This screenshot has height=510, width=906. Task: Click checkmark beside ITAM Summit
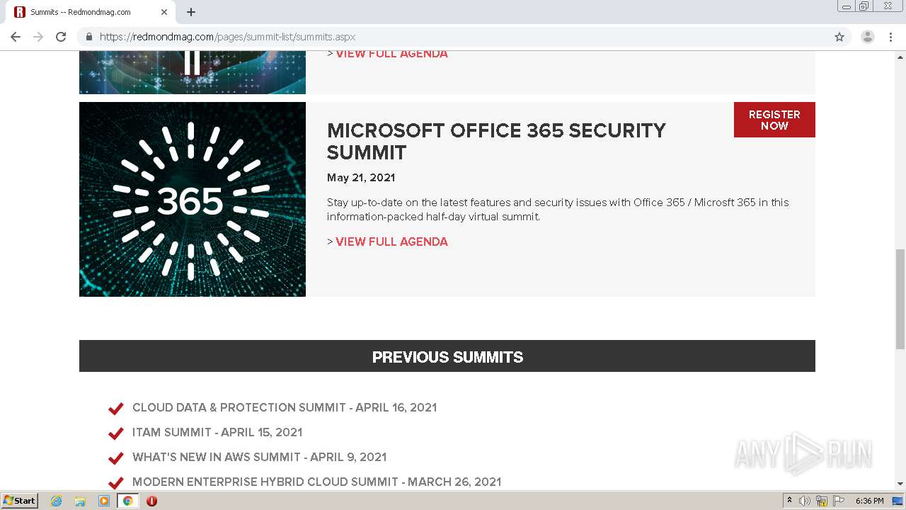point(116,433)
